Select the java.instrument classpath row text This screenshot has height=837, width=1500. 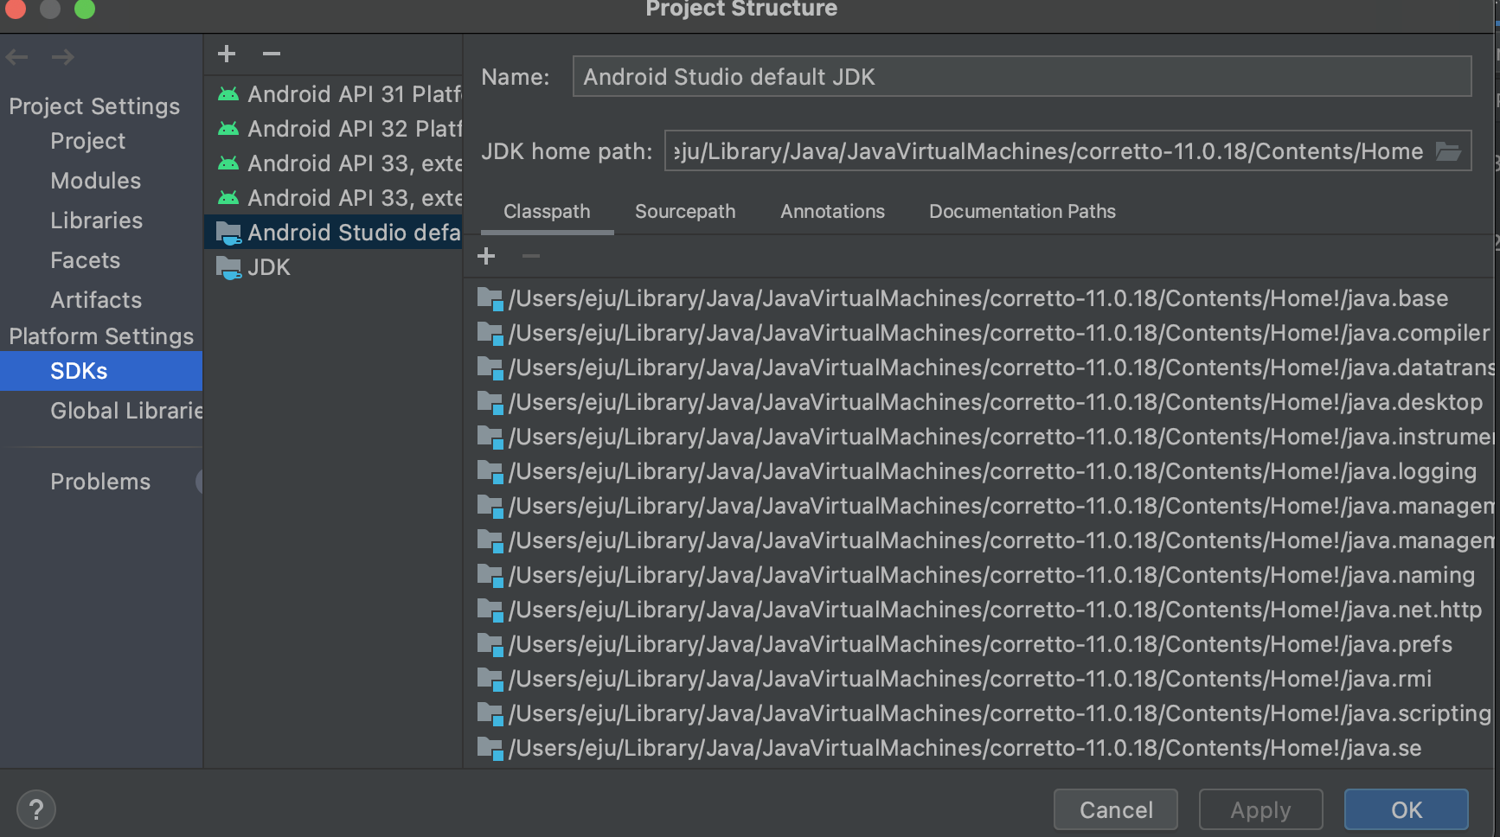[x=1001, y=437]
